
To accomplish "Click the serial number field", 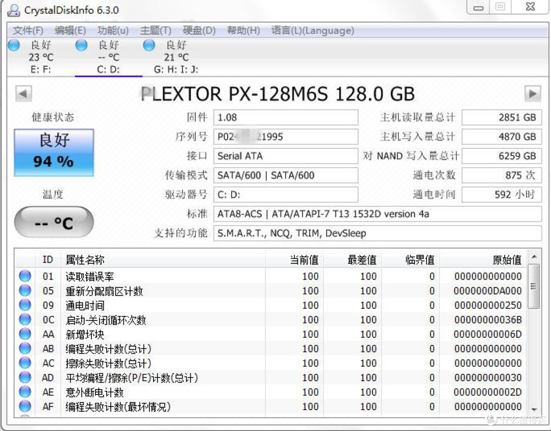I will coord(286,137).
